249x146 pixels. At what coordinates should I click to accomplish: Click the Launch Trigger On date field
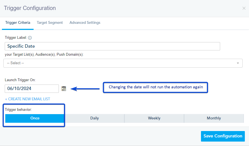(32, 89)
